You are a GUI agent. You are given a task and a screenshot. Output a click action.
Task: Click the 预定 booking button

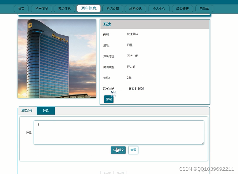point(109,99)
